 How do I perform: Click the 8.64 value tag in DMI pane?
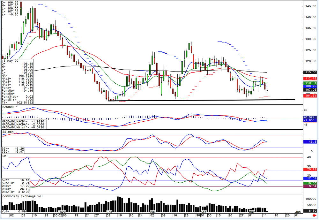coord(310,186)
